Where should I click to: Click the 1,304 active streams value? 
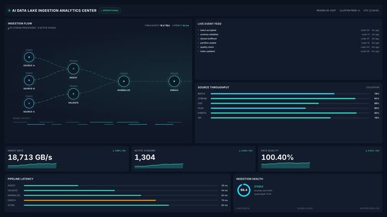click(145, 157)
